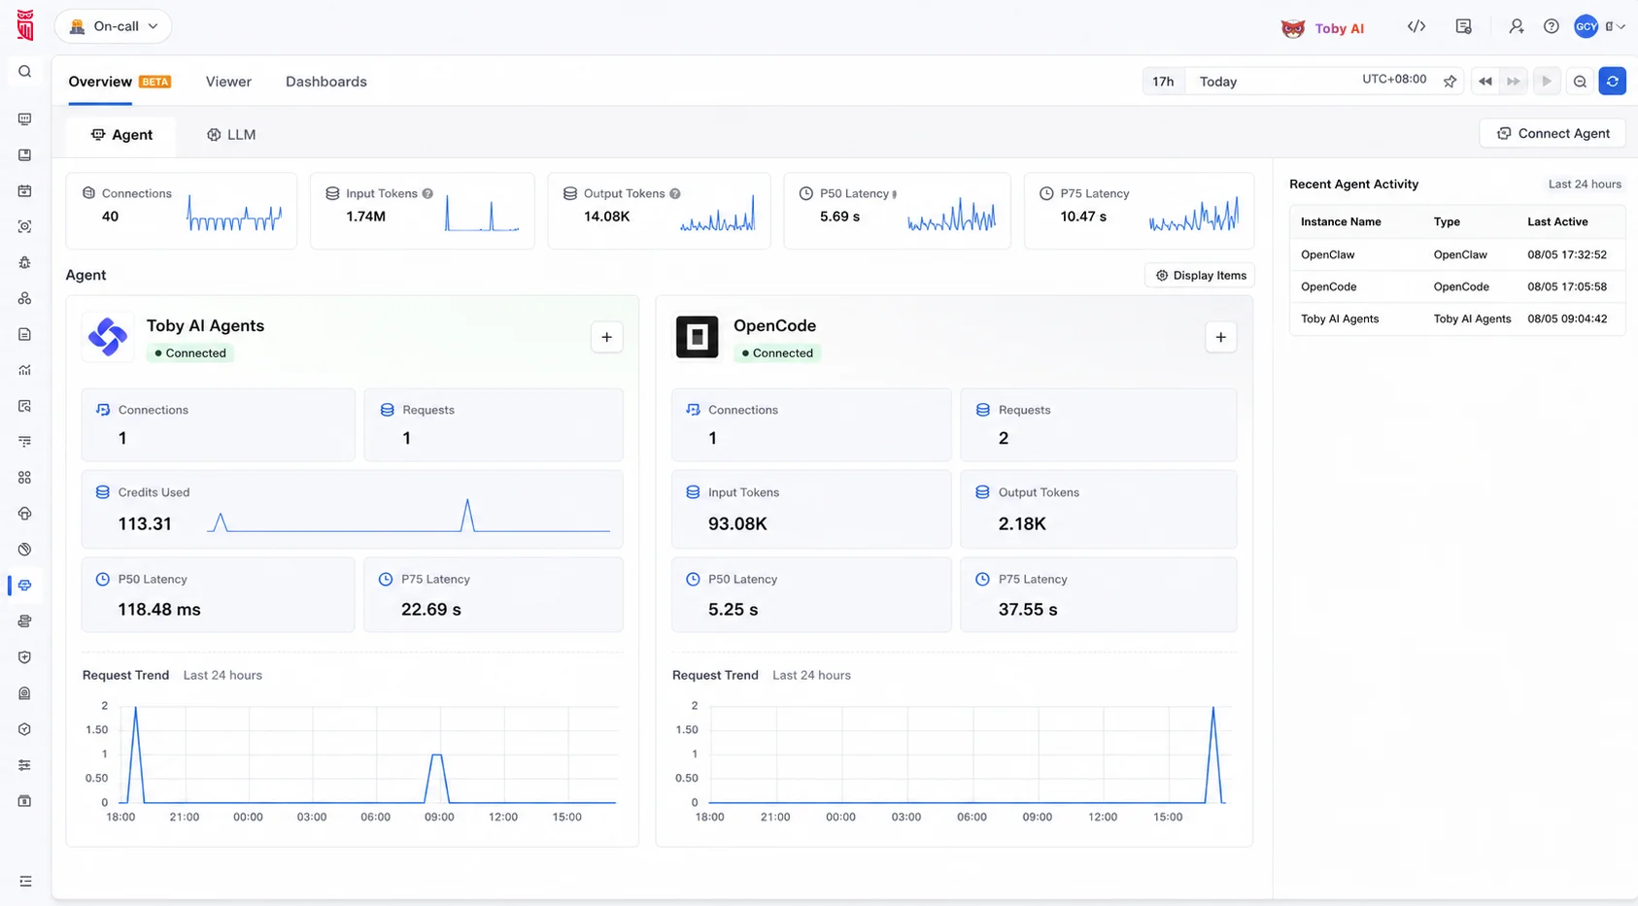
Task: Click the four-squares grid sidebar icon
Action: (x=25, y=478)
